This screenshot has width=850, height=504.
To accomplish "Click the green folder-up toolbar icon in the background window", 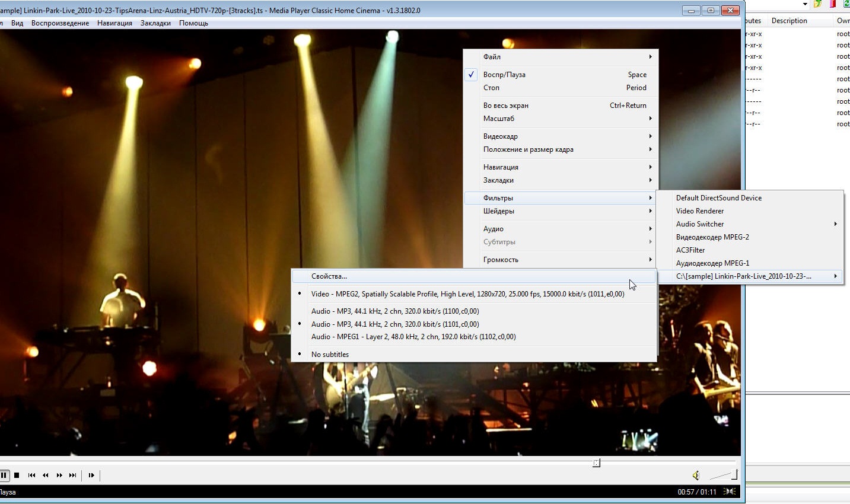I will [818, 4].
